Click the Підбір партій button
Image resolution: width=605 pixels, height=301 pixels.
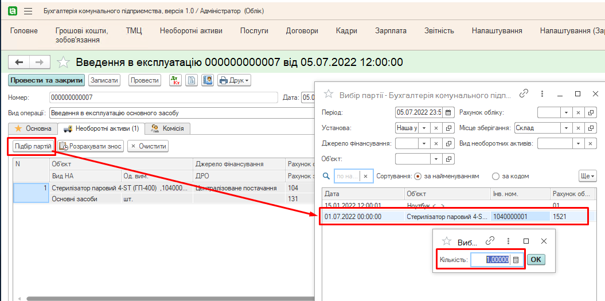[x=33, y=146]
